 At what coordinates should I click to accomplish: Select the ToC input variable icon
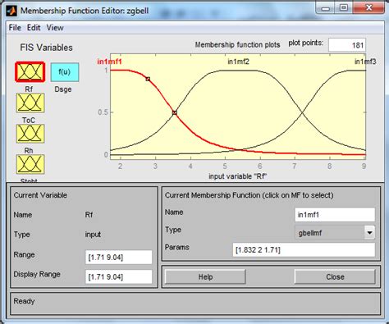(x=30, y=103)
